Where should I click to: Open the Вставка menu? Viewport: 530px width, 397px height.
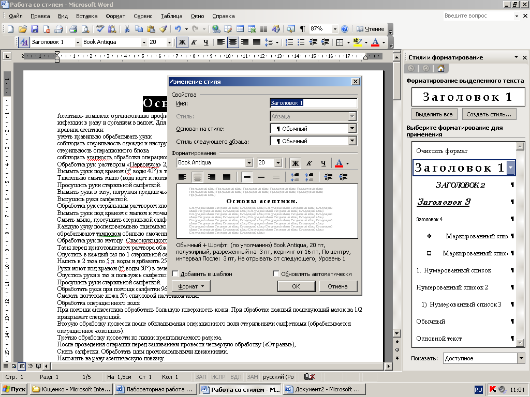pyautogui.click(x=86, y=16)
